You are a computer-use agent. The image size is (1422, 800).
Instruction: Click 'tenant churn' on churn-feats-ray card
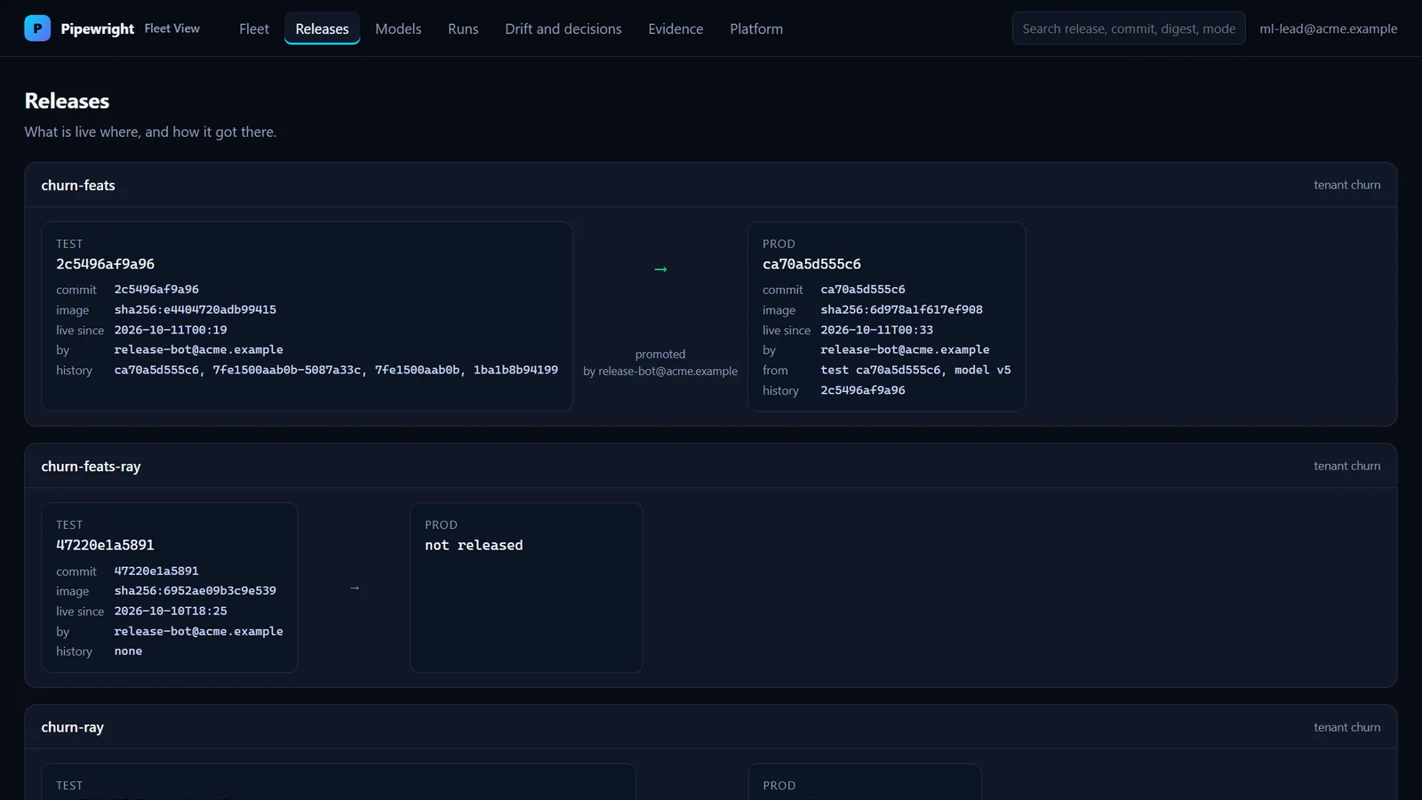tap(1347, 466)
